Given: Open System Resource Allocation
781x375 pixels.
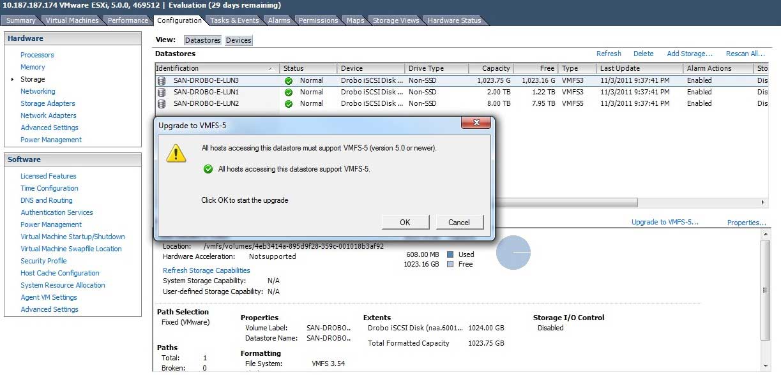Looking at the screenshot, I should pos(63,285).
